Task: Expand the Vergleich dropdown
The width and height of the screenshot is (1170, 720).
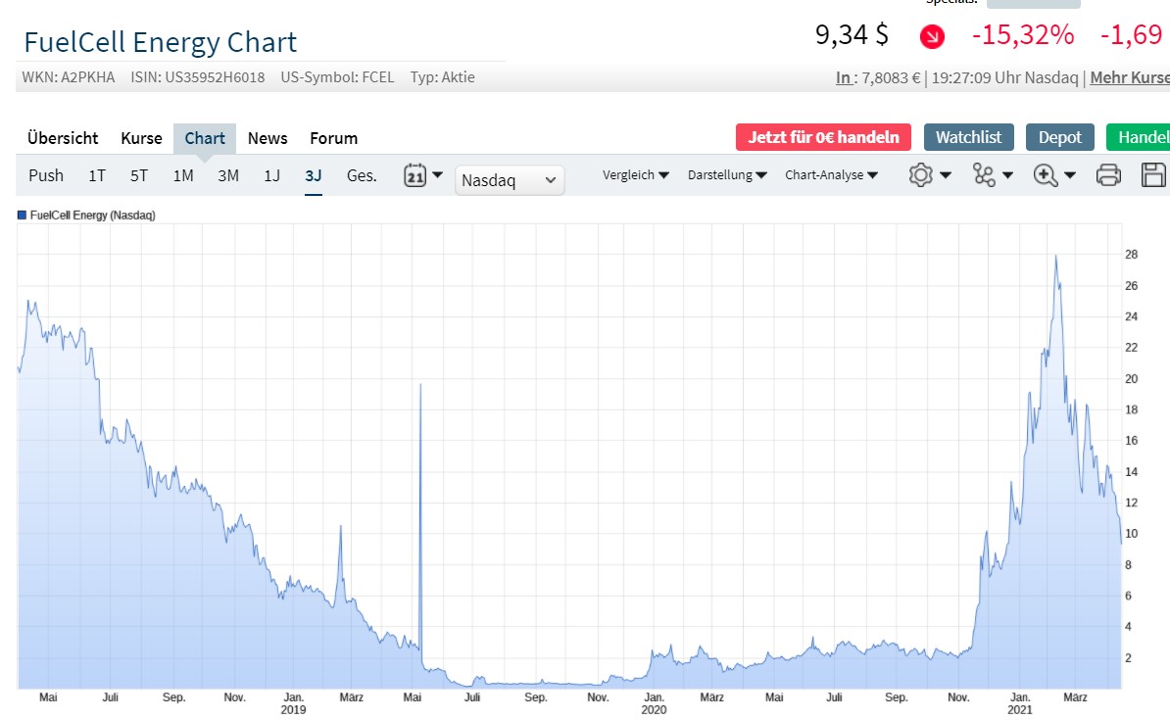Action: tap(636, 174)
